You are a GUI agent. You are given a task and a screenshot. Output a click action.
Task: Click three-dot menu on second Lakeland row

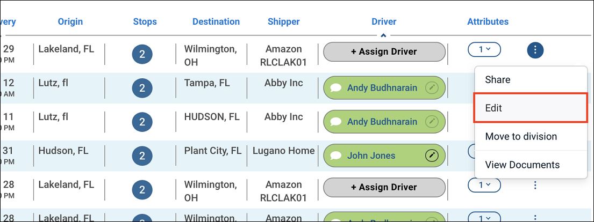coord(535,186)
